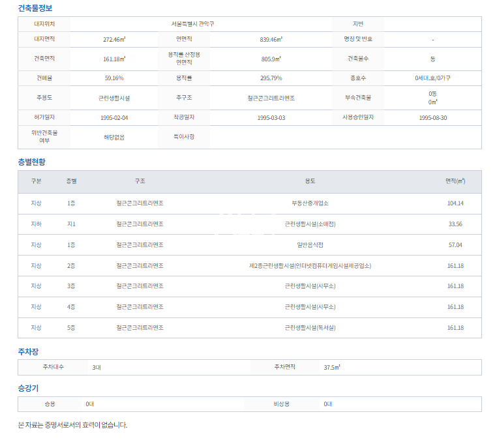The width and height of the screenshot is (497, 442).
Task: Click the 허가일자 date 1995-02-04
Action: pyautogui.click(x=114, y=118)
